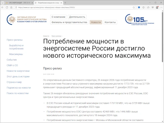Open the blue shield tracking protection icon

click(x=139, y=7)
